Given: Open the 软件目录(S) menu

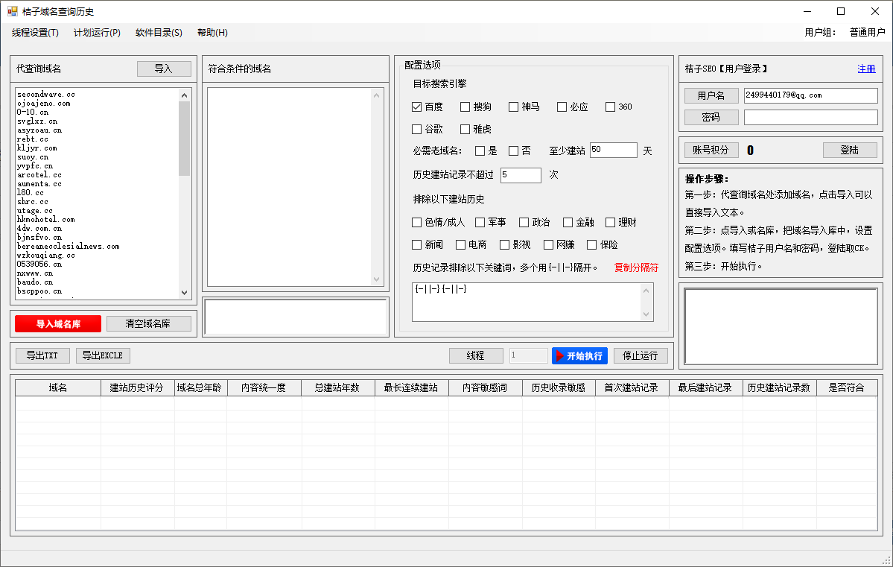Looking at the screenshot, I should point(159,33).
